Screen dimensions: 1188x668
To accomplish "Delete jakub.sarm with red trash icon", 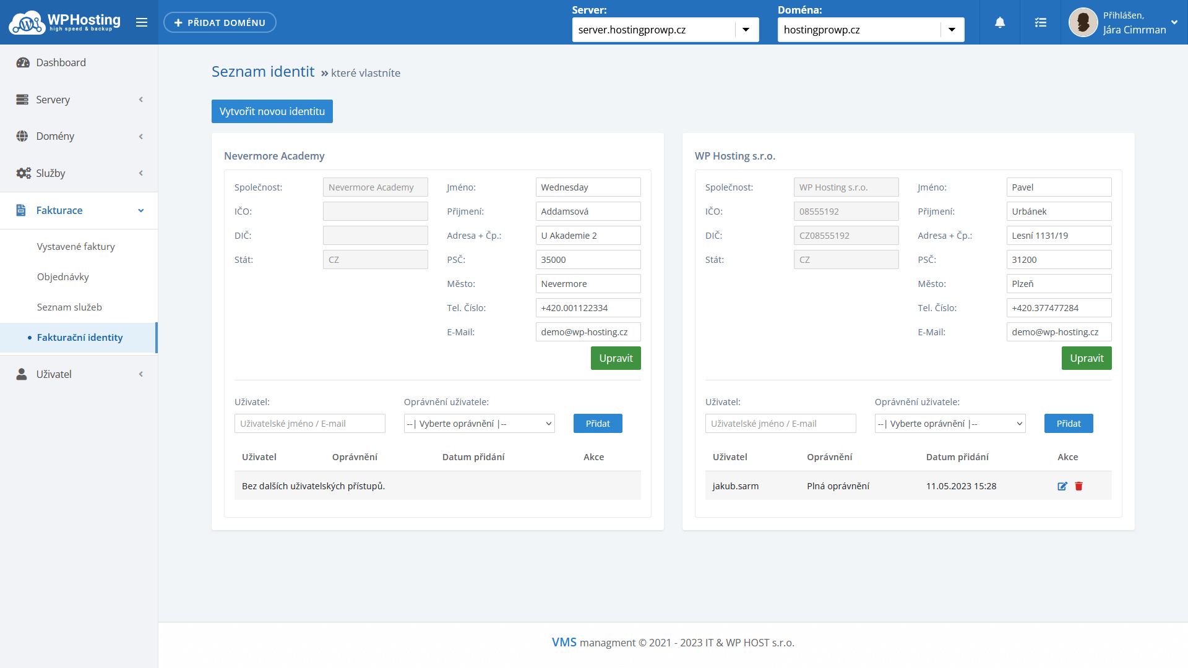I will [x=1079, y=486].
